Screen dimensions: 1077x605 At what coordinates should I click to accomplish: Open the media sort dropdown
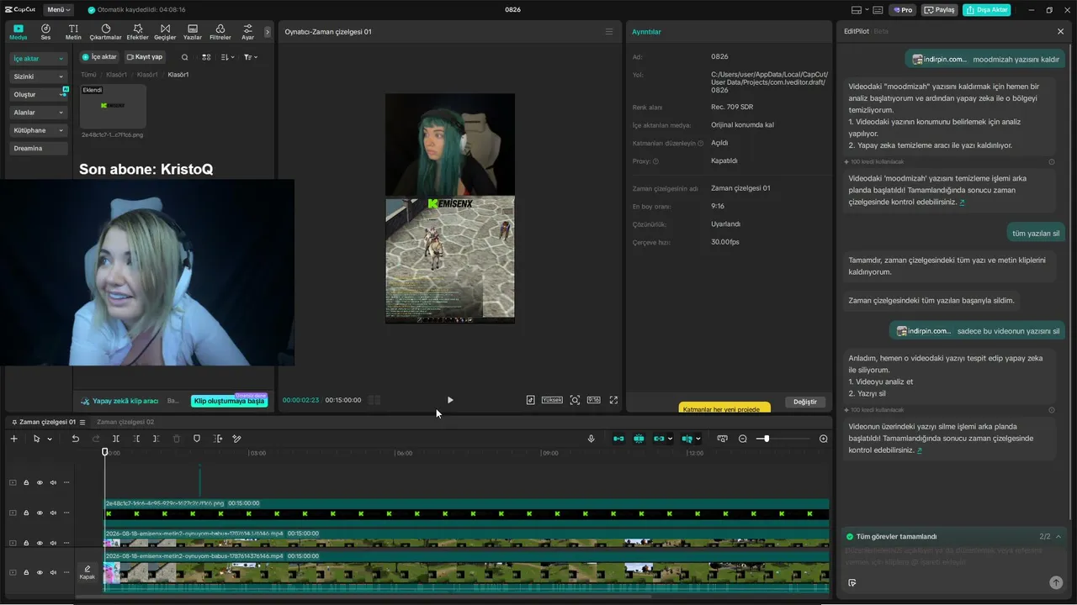click(x=228, y=57)
